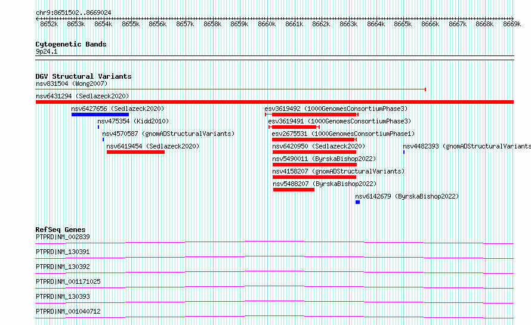Click the blue nsv6427656 variant bar
This screenshot has width=531, height=325.
100,114
